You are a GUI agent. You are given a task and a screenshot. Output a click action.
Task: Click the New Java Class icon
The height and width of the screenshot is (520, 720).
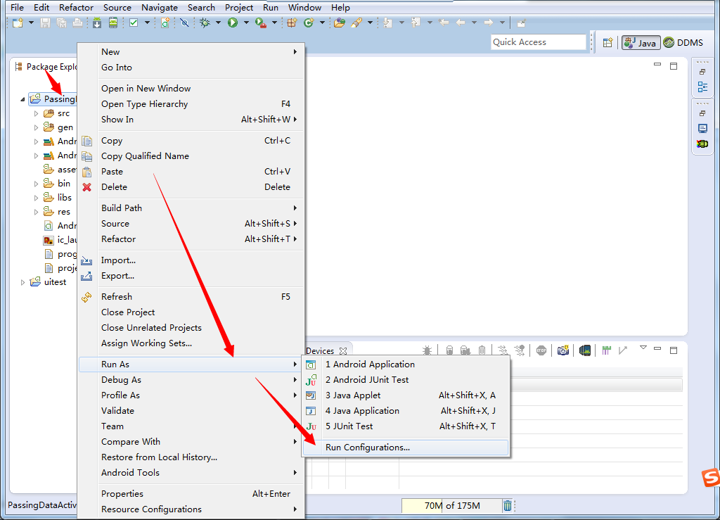coord(309,23)
